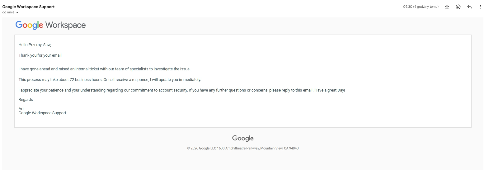Click the sentence about raising an internal ticket

pyautogui.click(x=104, y=69)
